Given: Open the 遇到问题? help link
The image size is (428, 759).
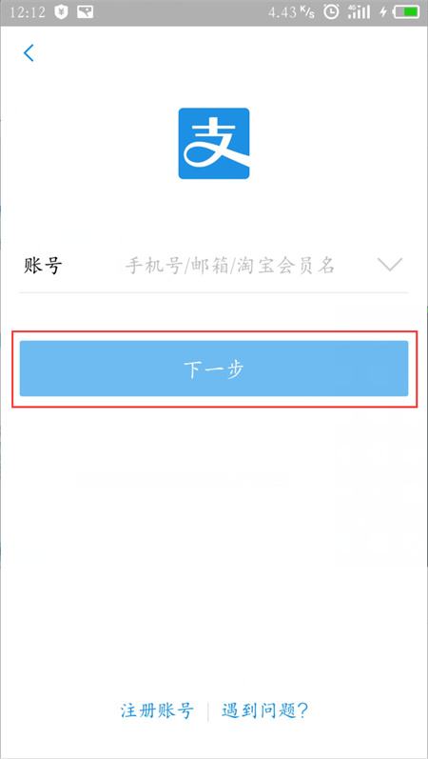Looking at the screenshot, I should (x=264, y=710).
